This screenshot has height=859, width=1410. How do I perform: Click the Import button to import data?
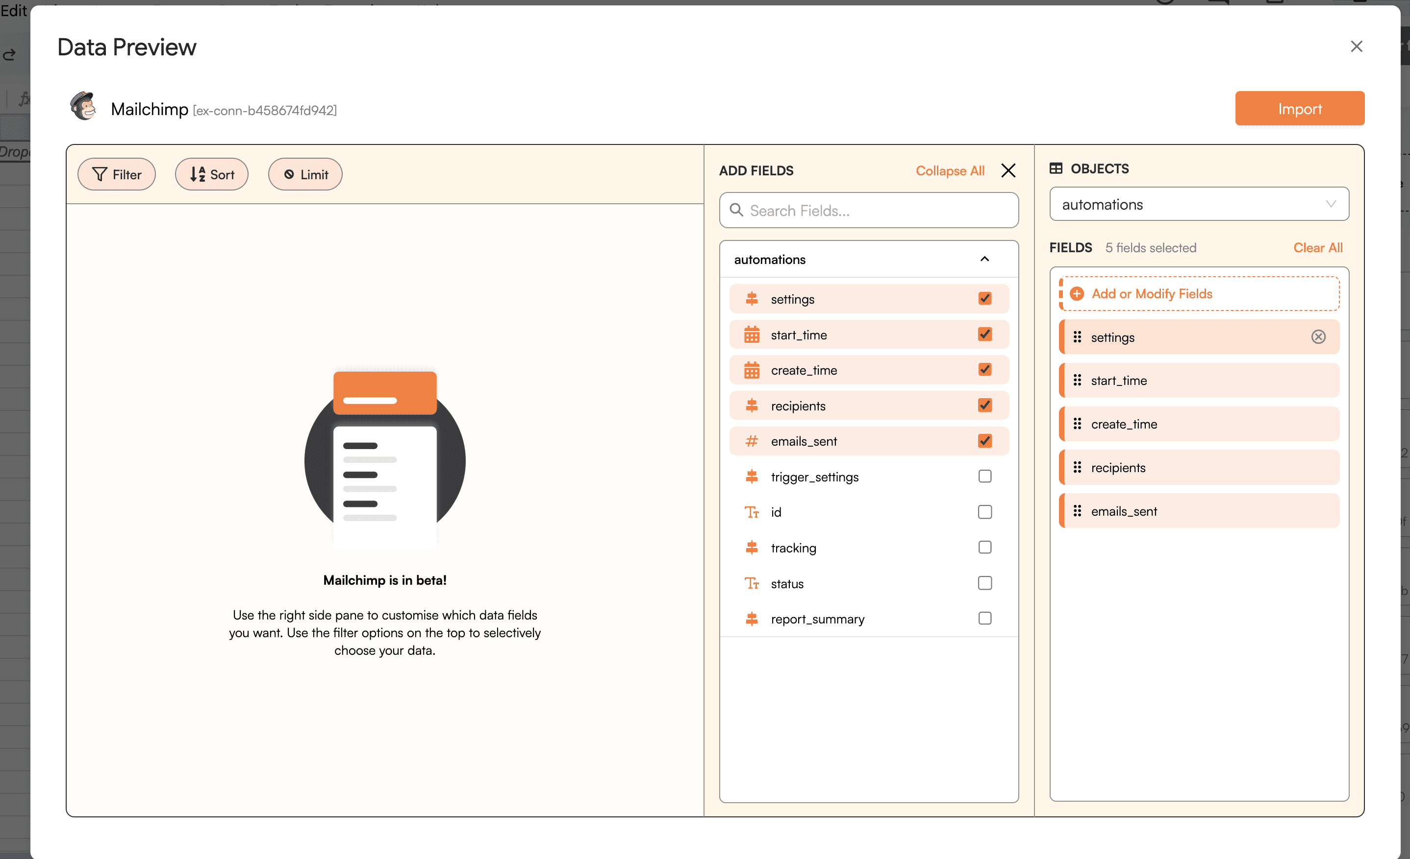tap(1300, 108)
